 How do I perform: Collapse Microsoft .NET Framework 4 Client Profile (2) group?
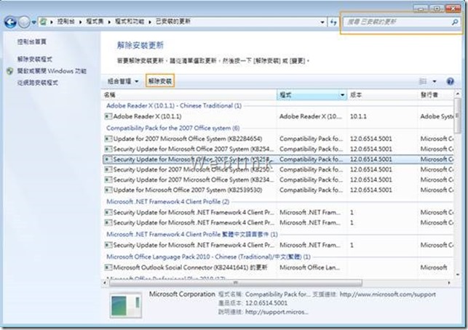click(167, 202)
